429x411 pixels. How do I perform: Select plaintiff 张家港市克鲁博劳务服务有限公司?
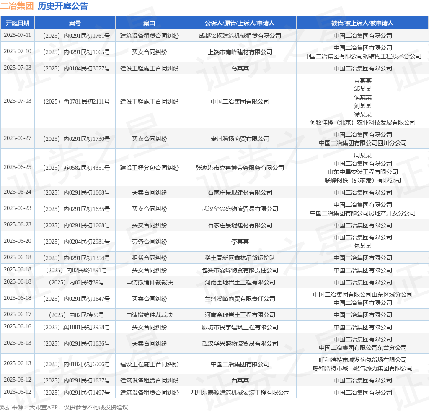[x=240, y=168]
